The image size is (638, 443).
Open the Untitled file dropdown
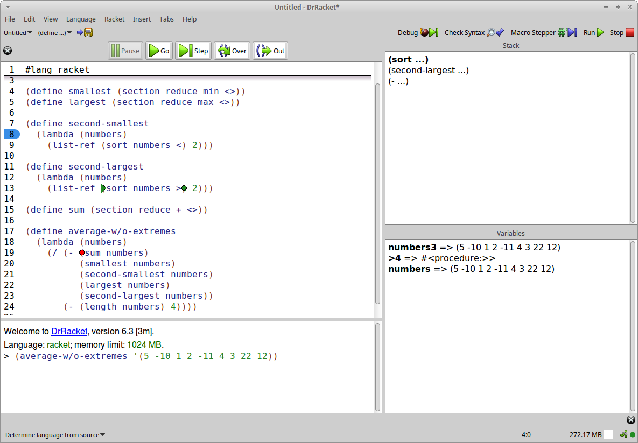18,32
